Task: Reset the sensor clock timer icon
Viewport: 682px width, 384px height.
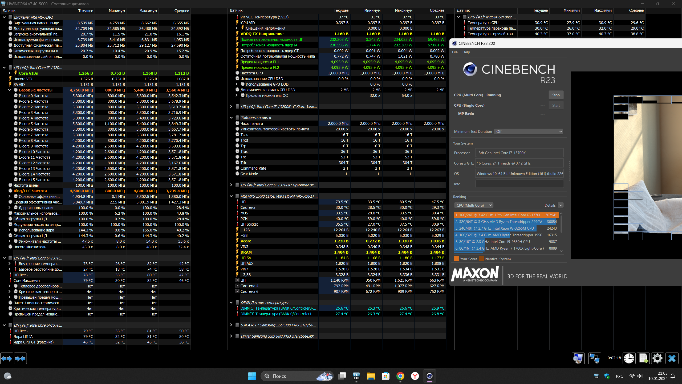Action: [x=629, y=358]
